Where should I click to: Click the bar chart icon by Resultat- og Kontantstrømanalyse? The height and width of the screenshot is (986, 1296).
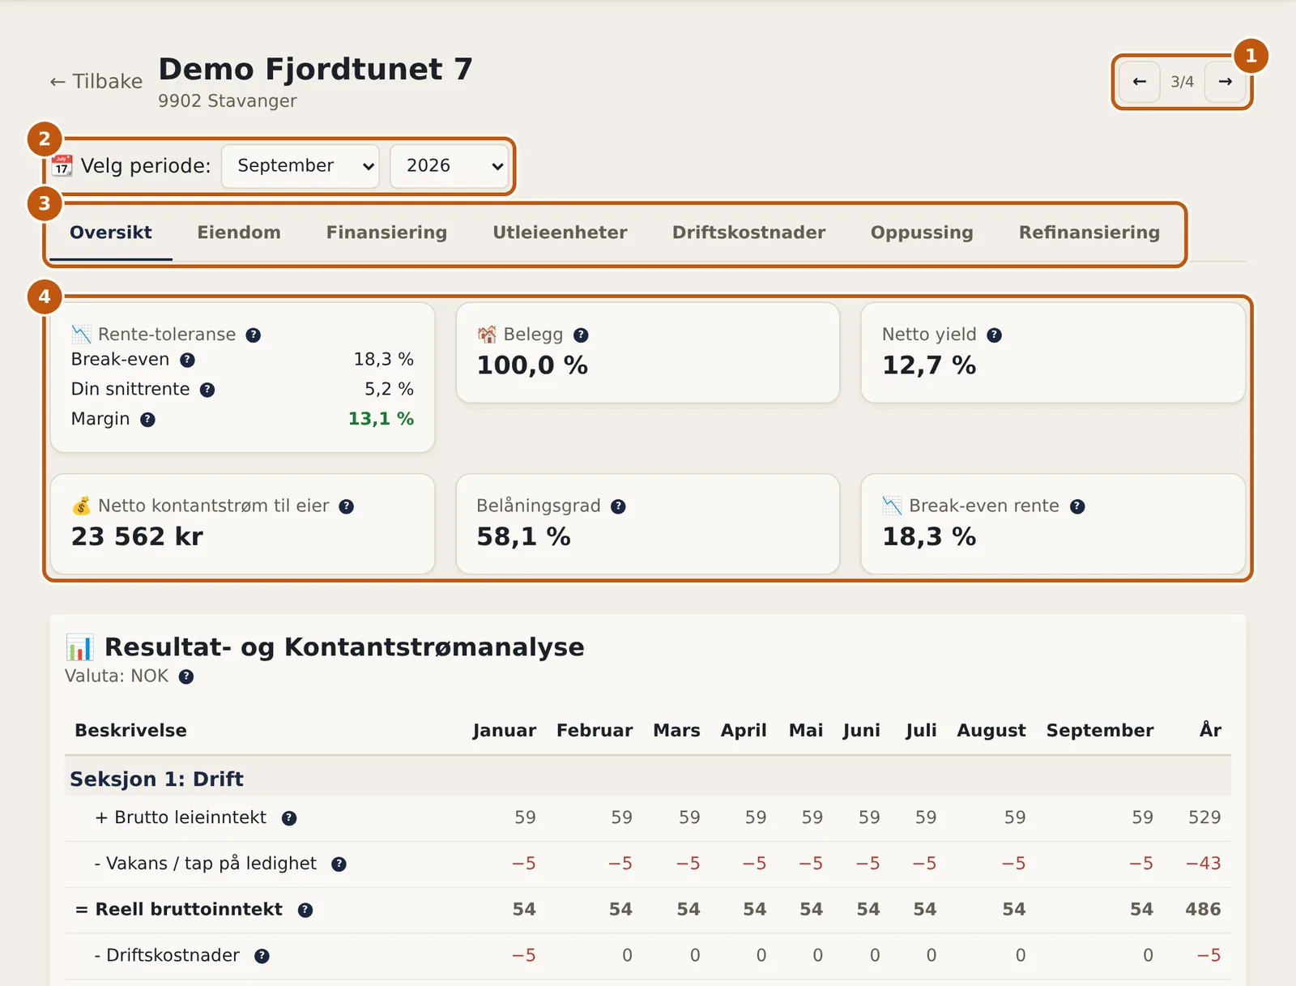coord(79,647)
